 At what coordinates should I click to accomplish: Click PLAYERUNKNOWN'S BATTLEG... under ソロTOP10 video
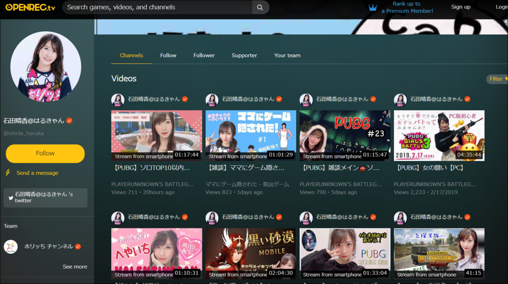[152, 184]
